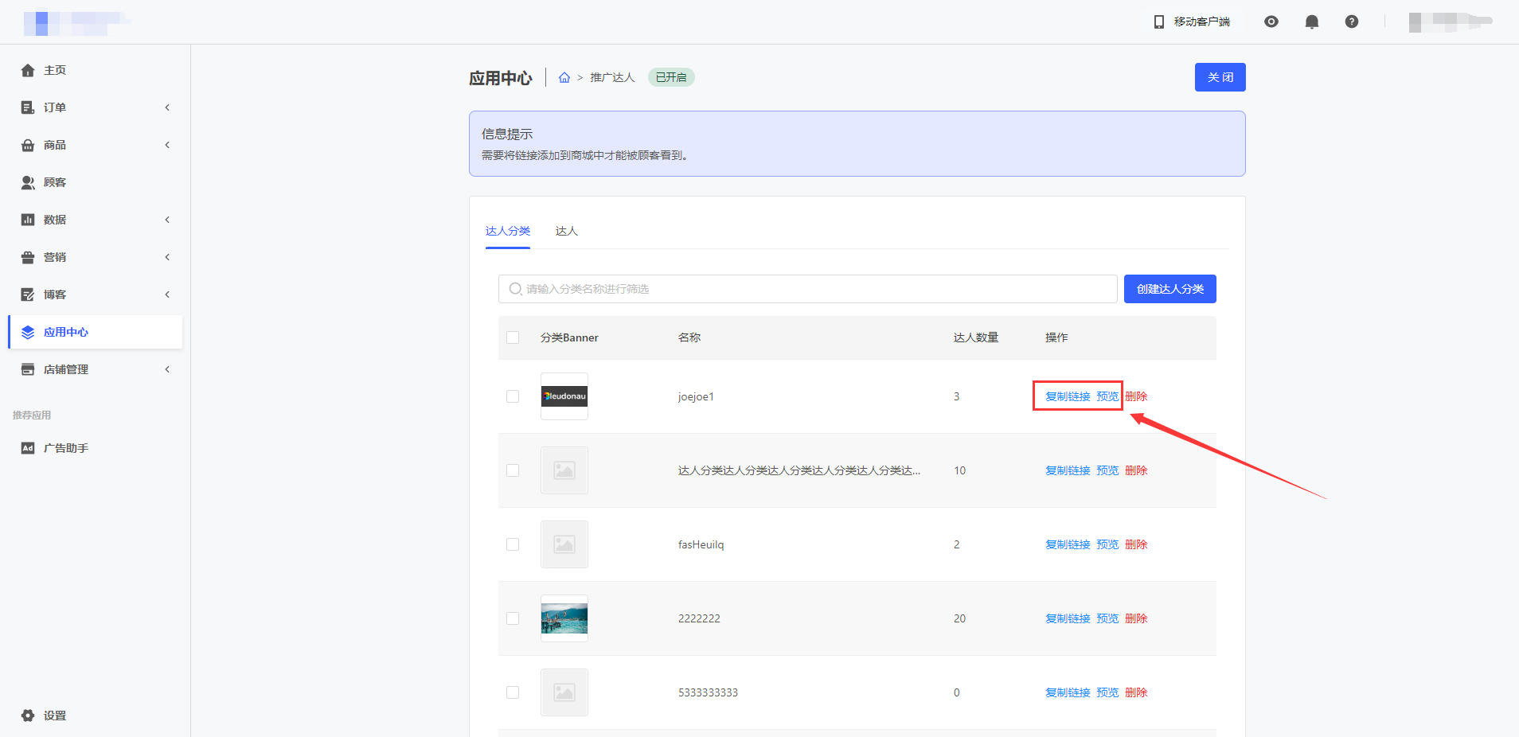The height and width of the screenshot is (737, 1519).
Task: Click 预览 for fasHeuilq row
Action: click(1107, 544)
